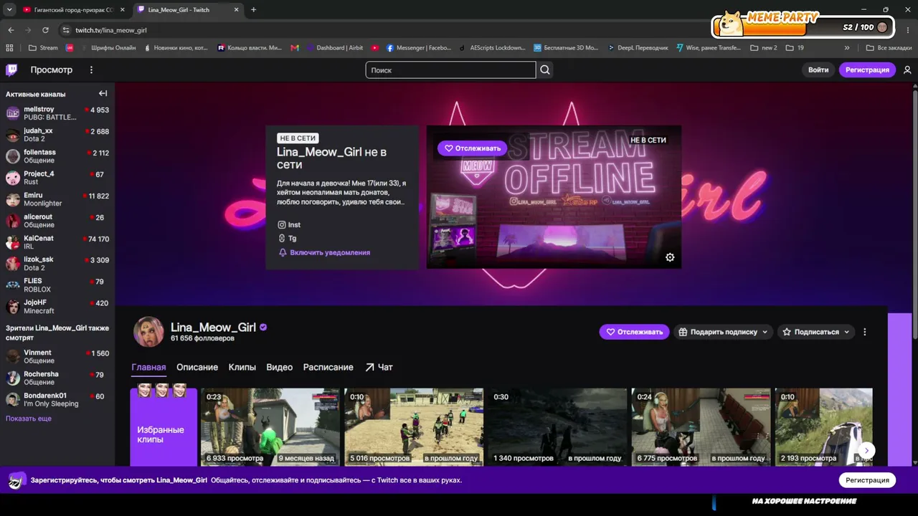
Task: Expand the Подписаться dropdown
Action: (x=816, y=332)
